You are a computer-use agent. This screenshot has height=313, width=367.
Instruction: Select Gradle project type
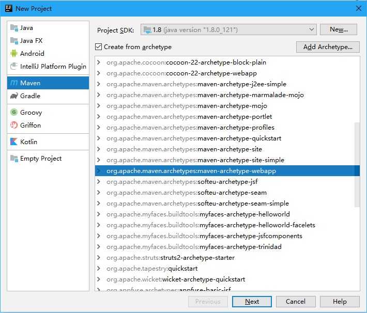tap(48, 96)
